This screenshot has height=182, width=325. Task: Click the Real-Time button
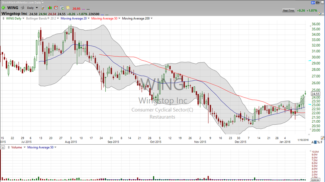click(x=288, y=10)
